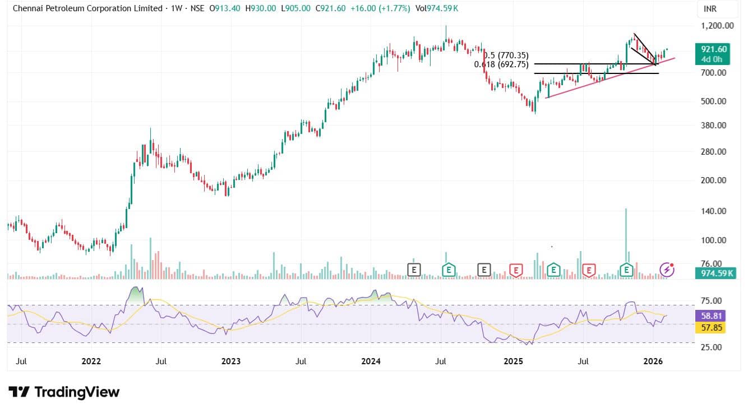Click the 2025 label on time axis

[513, 361]
